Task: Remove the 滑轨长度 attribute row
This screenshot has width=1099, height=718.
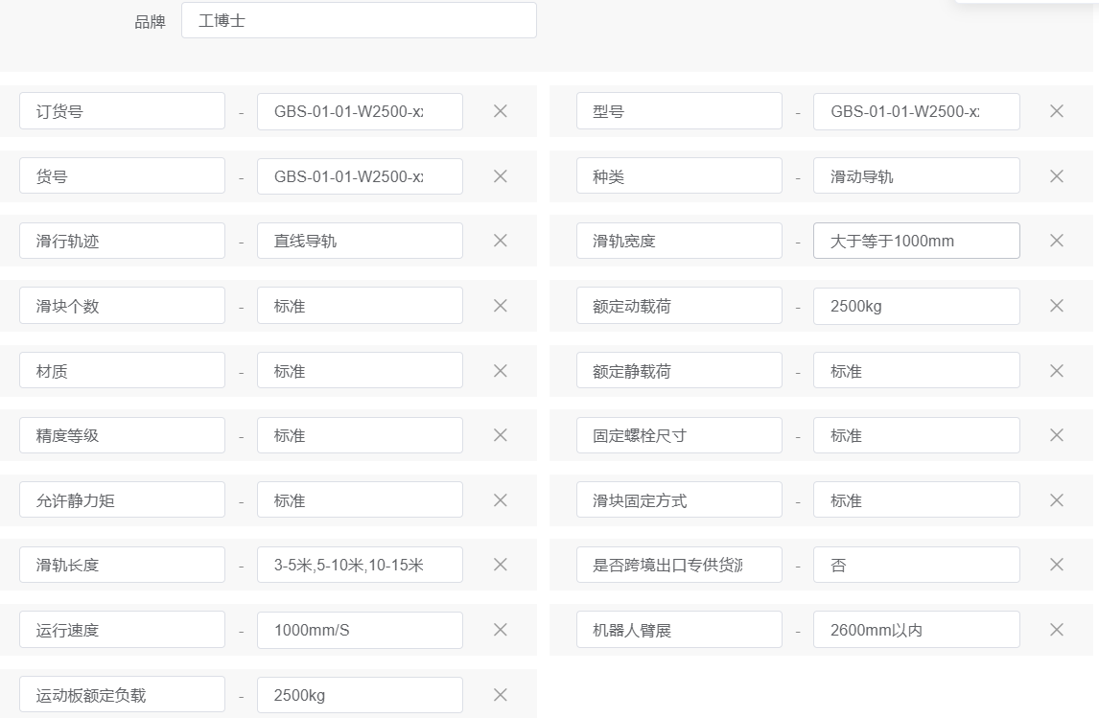Action: pyautogui.click(x=500, y=565)
